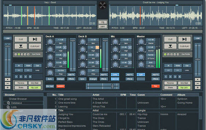Click the left deck down-arrow set-cue button
206x130 pixels.
click(x=21, y=46)
